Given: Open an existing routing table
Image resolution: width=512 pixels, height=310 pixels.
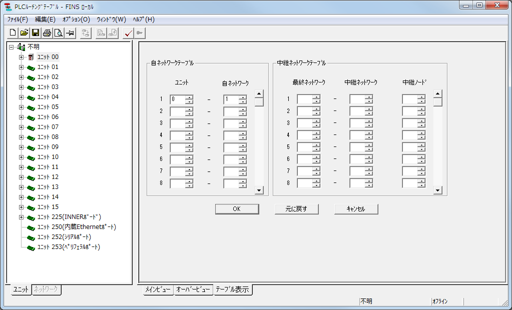Looking at the screenshot, I should pos(24,32).
